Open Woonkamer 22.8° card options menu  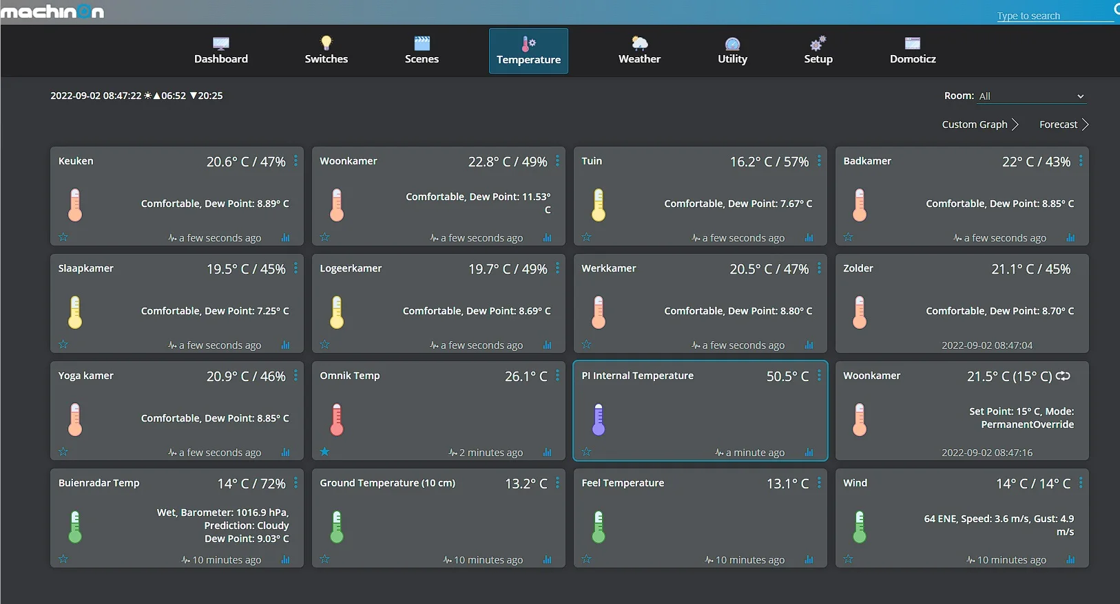[558, 161]
